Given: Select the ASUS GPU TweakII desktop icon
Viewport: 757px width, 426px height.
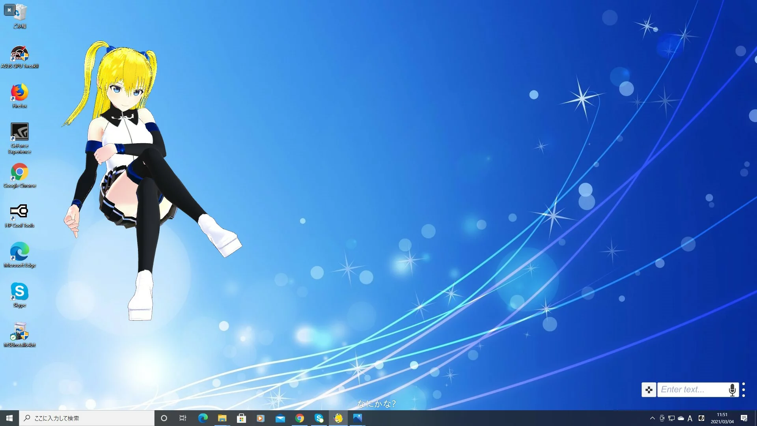Looking at the screenshot, I should [20, 57].
